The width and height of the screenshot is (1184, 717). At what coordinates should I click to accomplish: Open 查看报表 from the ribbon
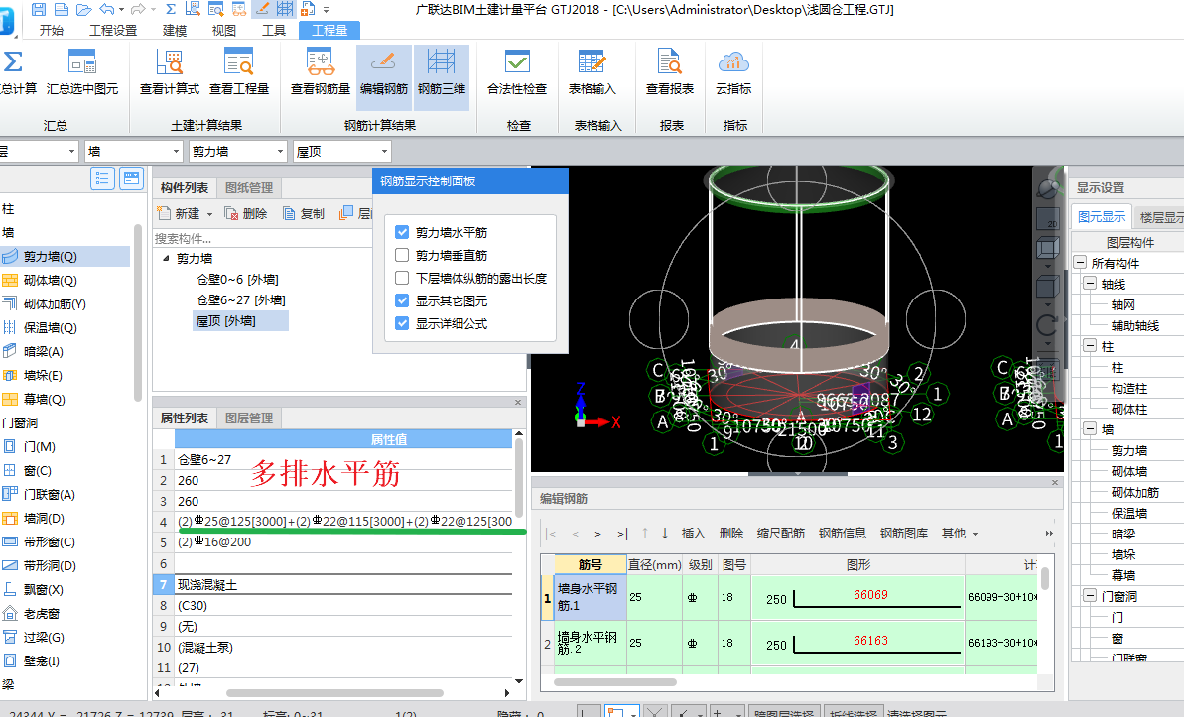(670, 73)
